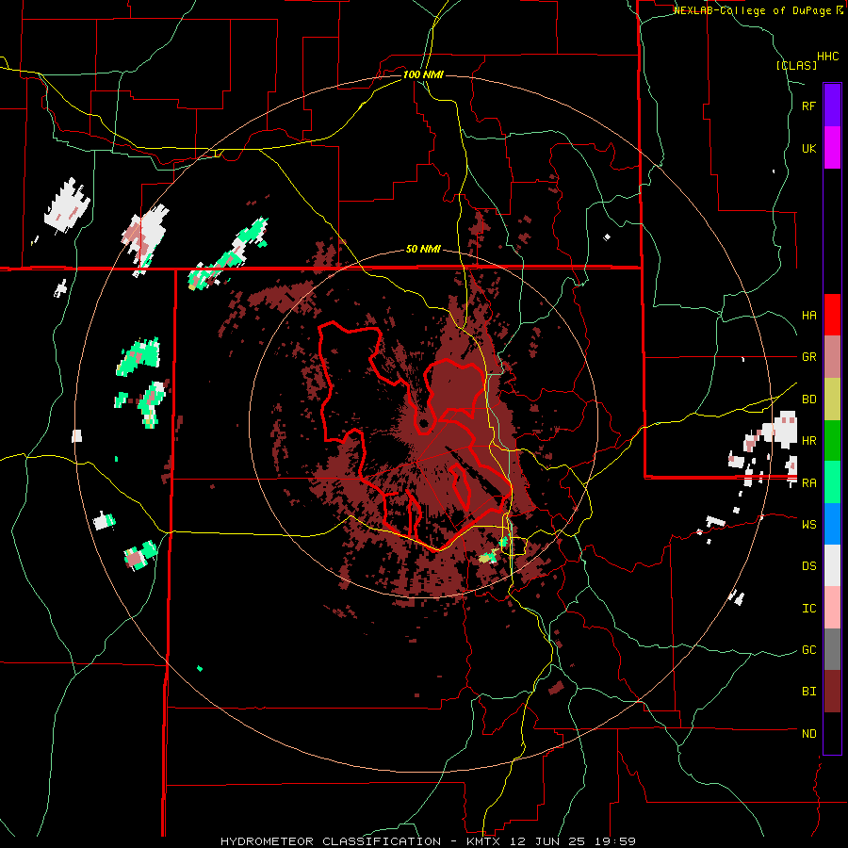Click the UK magenta legend color block

click(832, 148)
